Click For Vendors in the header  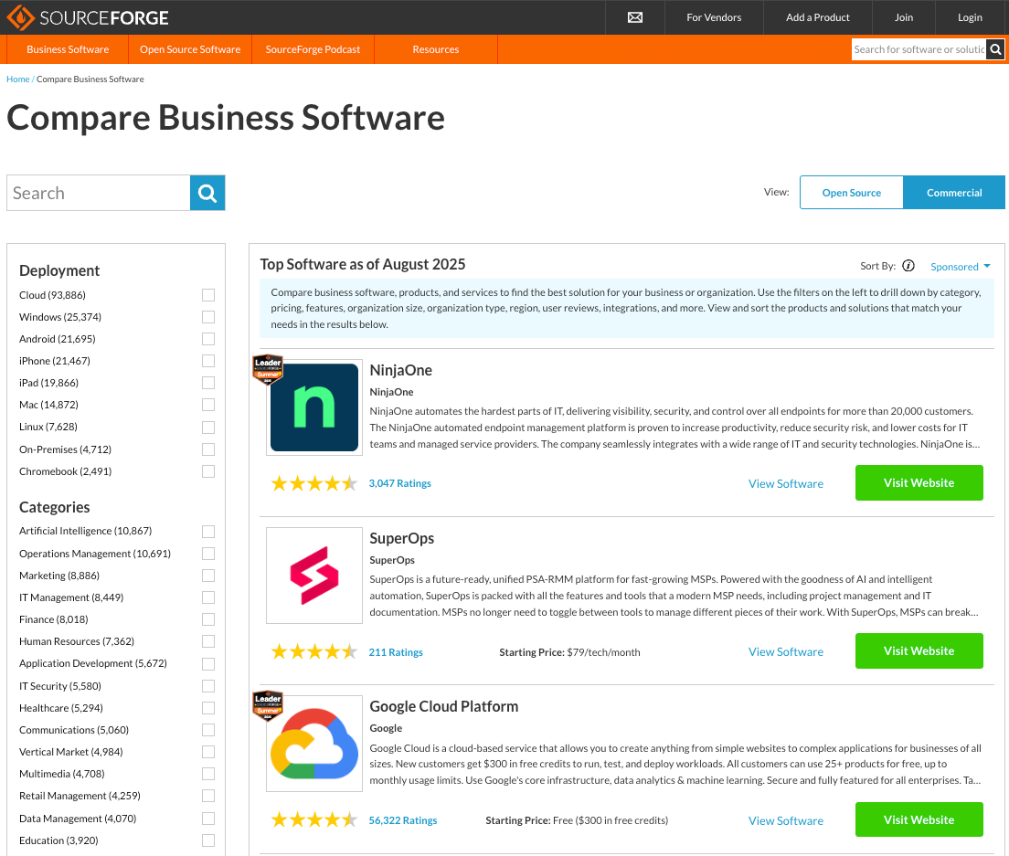pyautogui.click(x=714, y=17)
